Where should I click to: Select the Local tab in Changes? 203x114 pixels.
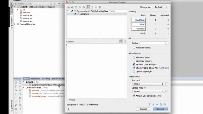26,79
